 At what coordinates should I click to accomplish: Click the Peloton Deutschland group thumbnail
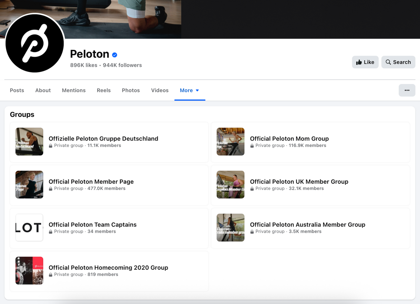(x=29, y=142)
